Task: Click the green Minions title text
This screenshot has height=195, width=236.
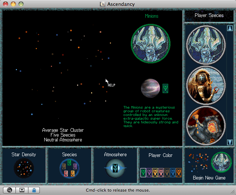Action: 152,16
